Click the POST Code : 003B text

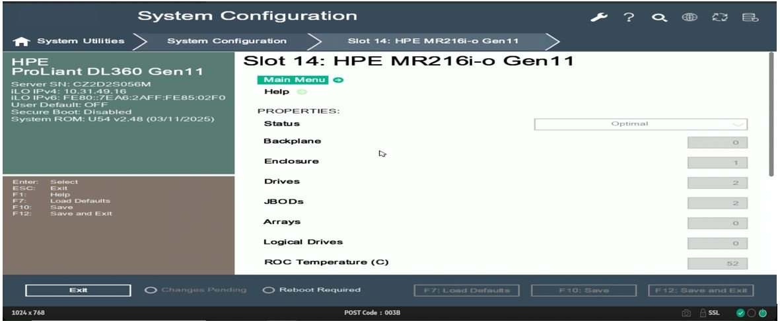[372, 313]
